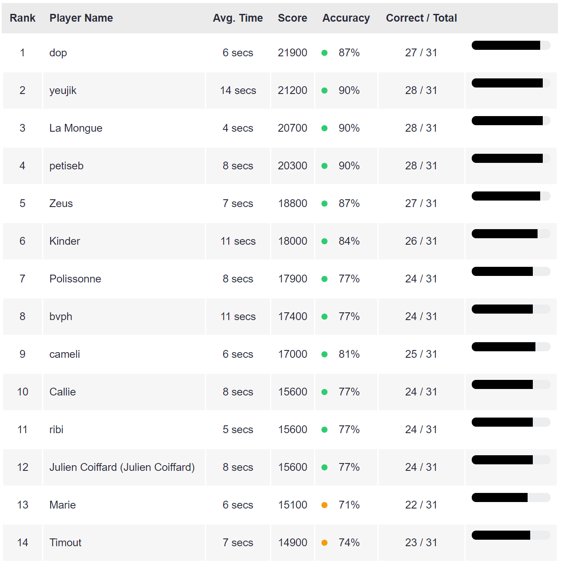Viewport: 564px width, 567px height.
Task: Click the green accuracy dot for dop
Action: coord(324,53)
